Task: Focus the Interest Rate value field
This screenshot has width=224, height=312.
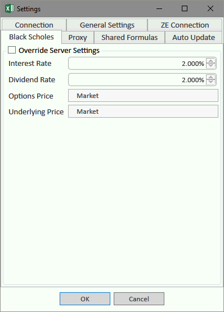Action: [x=137, y=64]
